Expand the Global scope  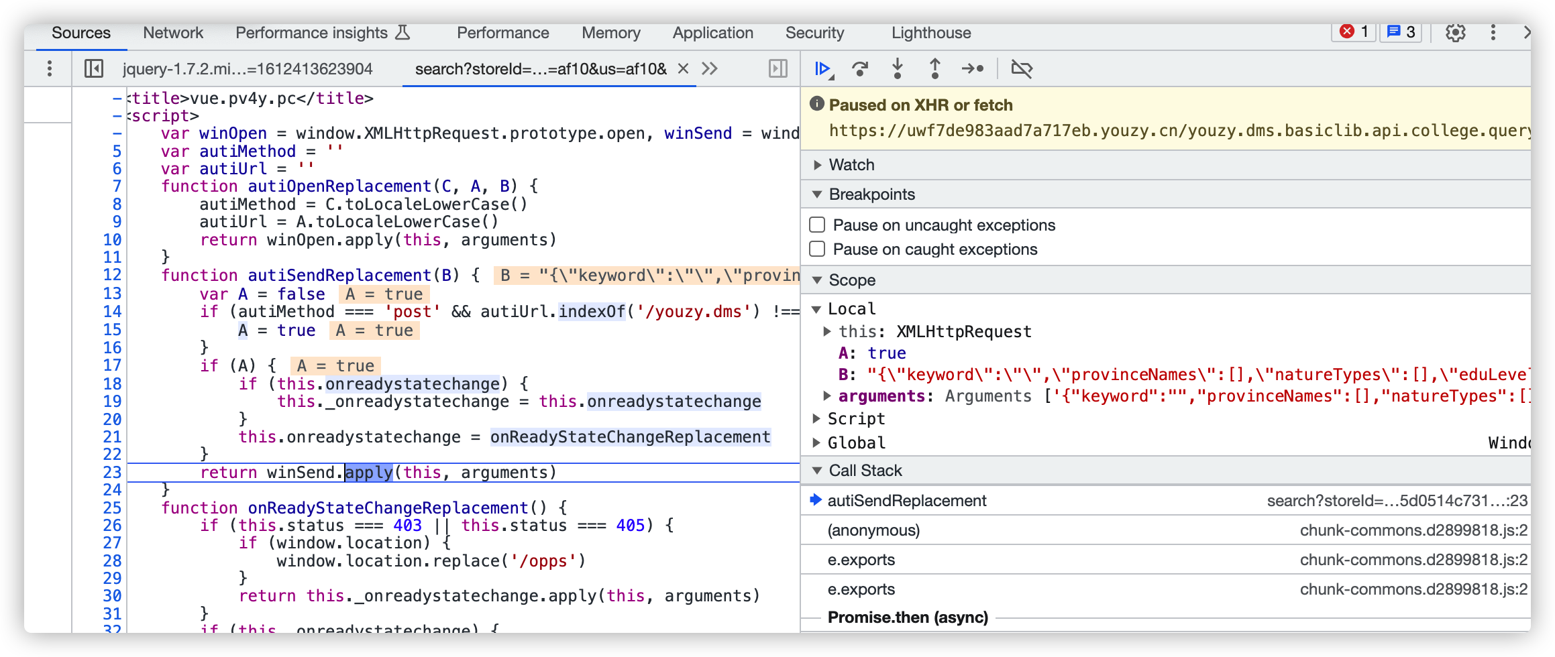pos(816,442)
